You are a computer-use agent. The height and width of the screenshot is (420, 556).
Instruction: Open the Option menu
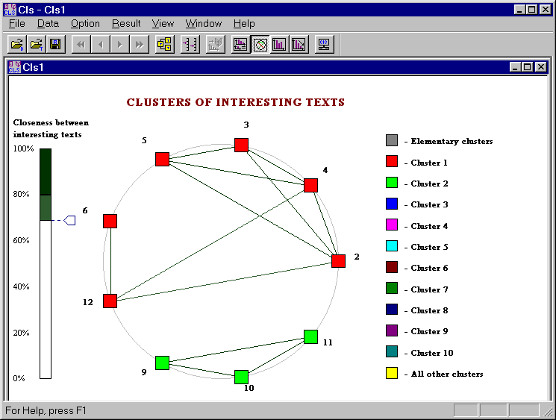85,23
